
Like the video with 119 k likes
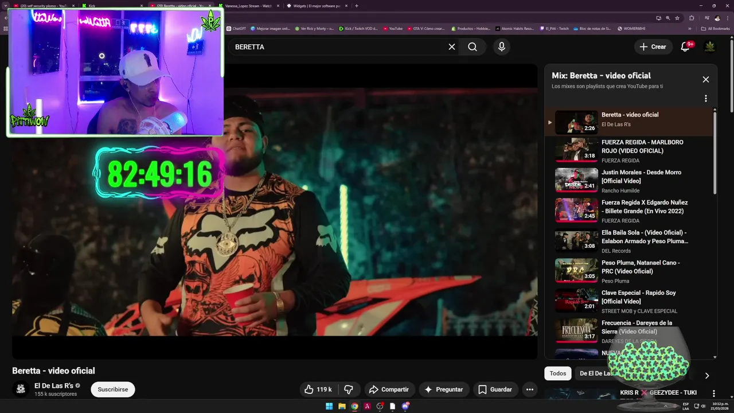pos(318,389)
